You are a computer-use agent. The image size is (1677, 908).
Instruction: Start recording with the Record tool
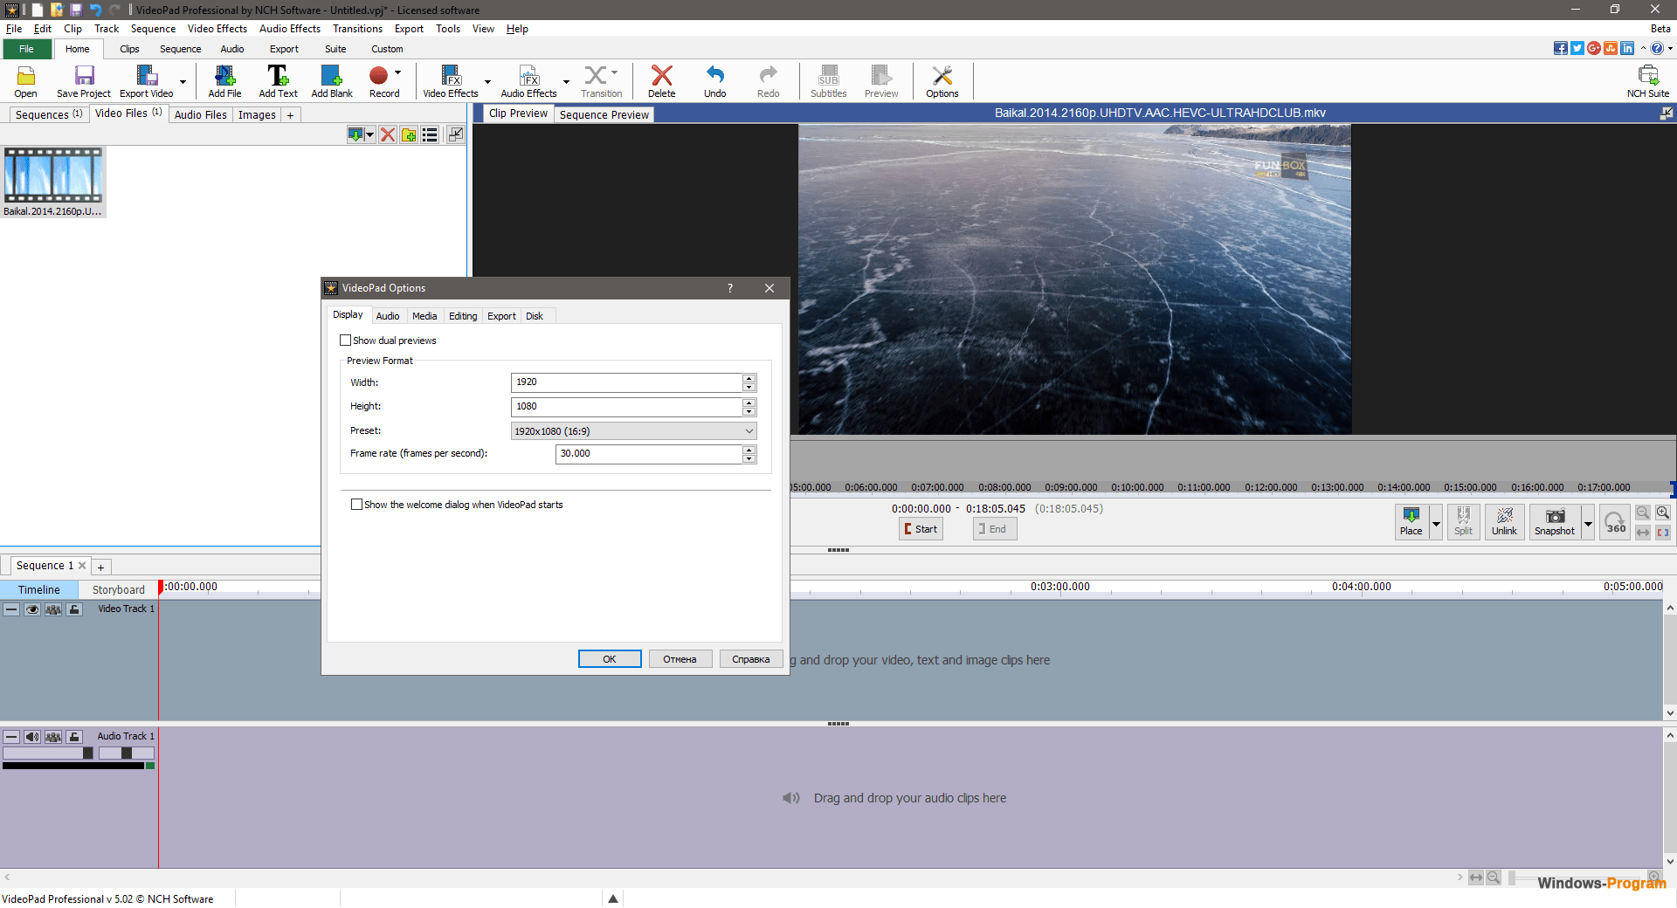click(379, 80)
